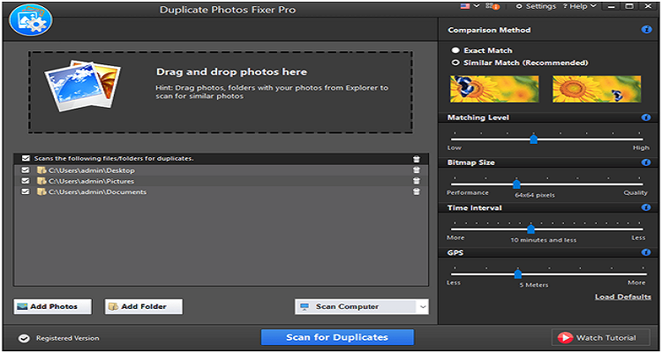Click the Registered Version status text
Screen dimensions: 662x353
pos(68,338)
